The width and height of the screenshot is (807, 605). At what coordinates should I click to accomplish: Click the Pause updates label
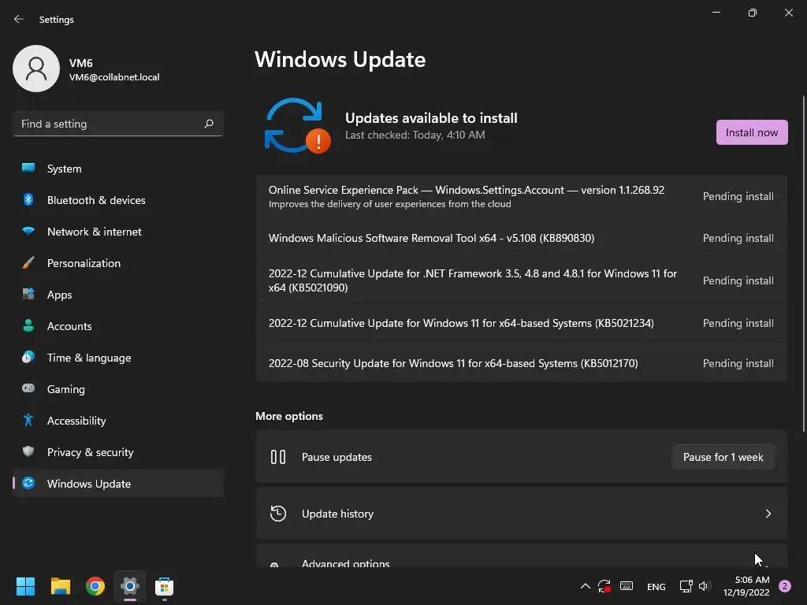337,457
